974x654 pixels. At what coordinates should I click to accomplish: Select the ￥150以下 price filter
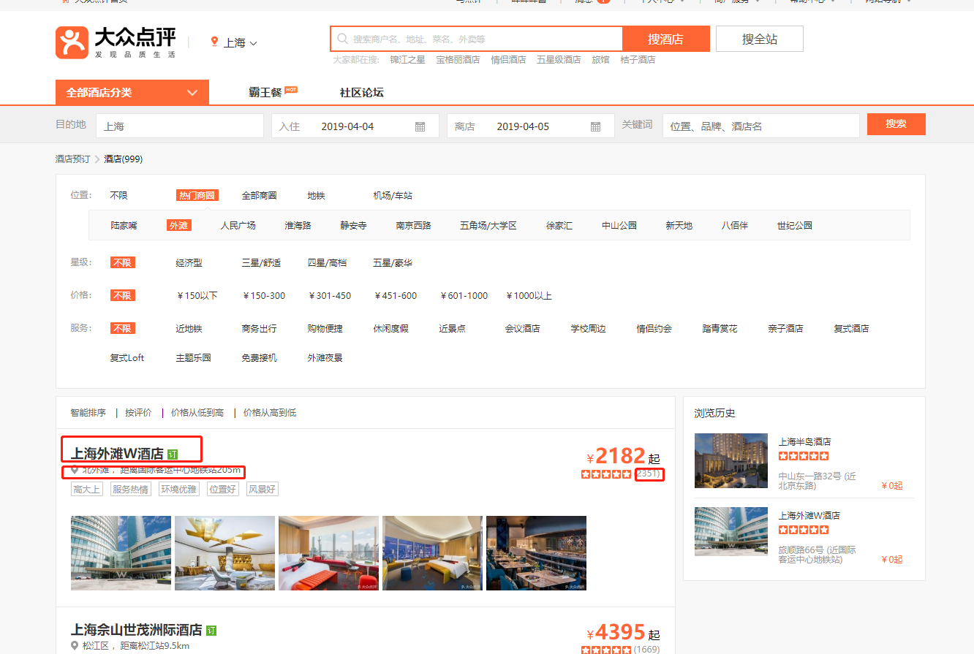pyautogui.click(x=197, y=295)
